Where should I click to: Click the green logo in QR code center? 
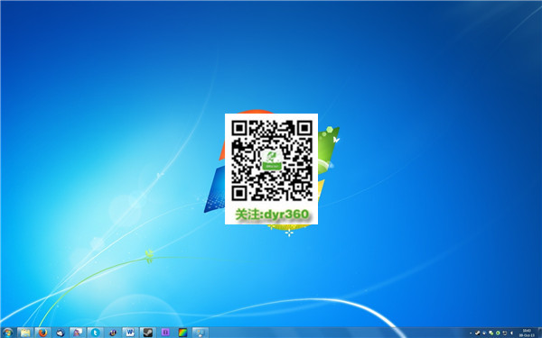272,160
